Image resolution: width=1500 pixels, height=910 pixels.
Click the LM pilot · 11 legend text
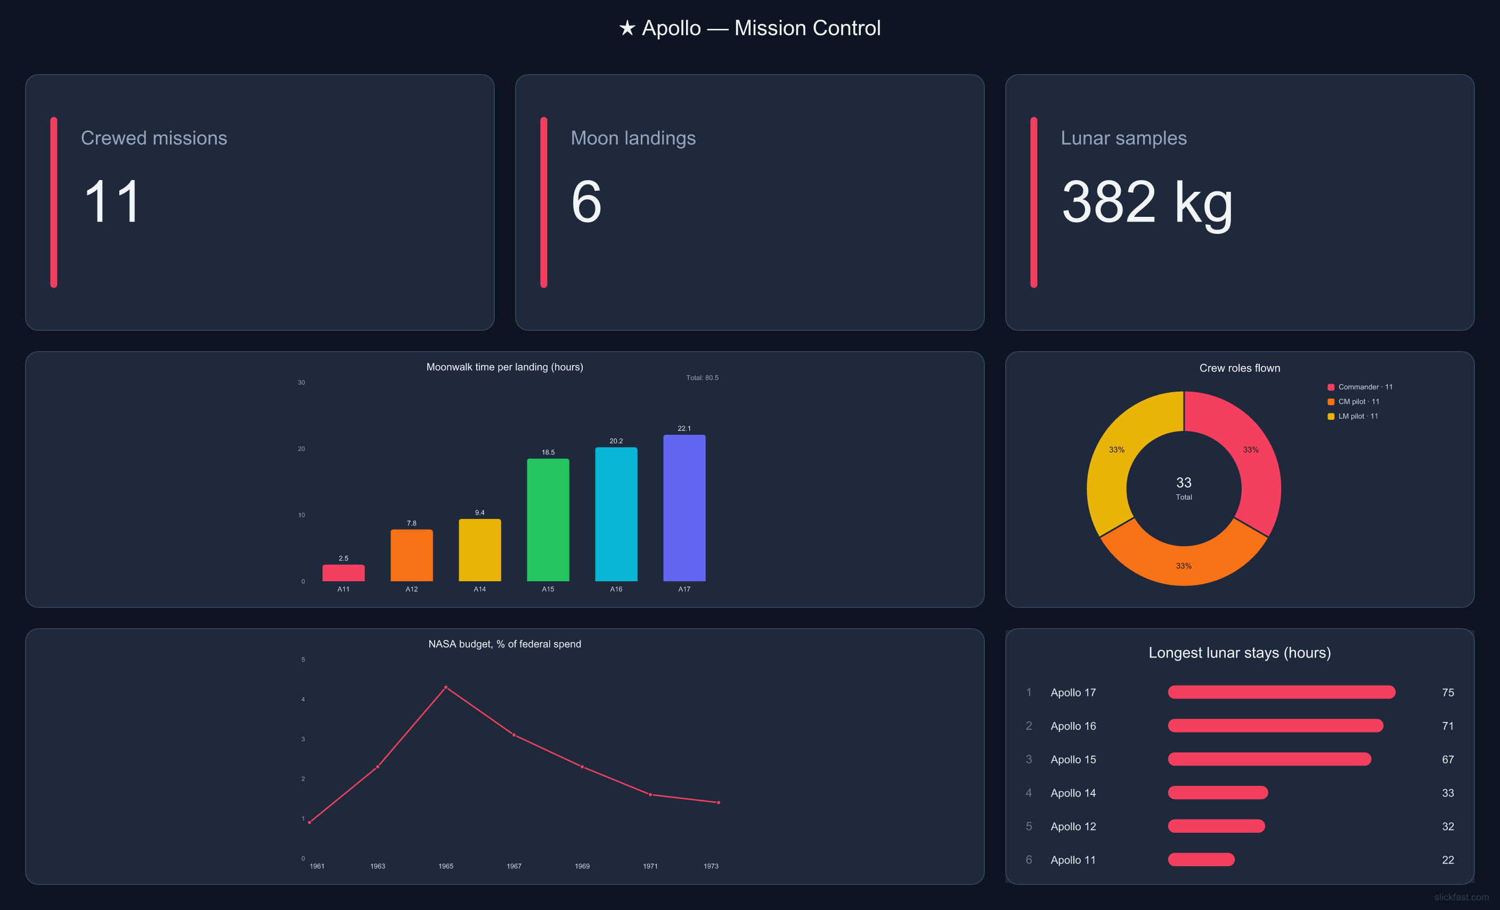(x=1358, y=416)
